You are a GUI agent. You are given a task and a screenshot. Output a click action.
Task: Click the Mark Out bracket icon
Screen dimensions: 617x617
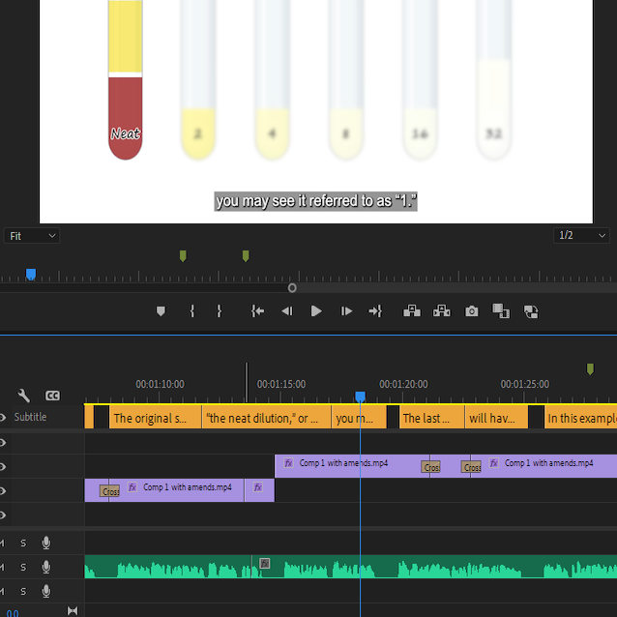click(220, 311)
